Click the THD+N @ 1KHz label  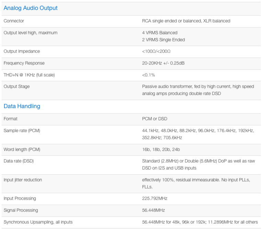coord(29,75)
